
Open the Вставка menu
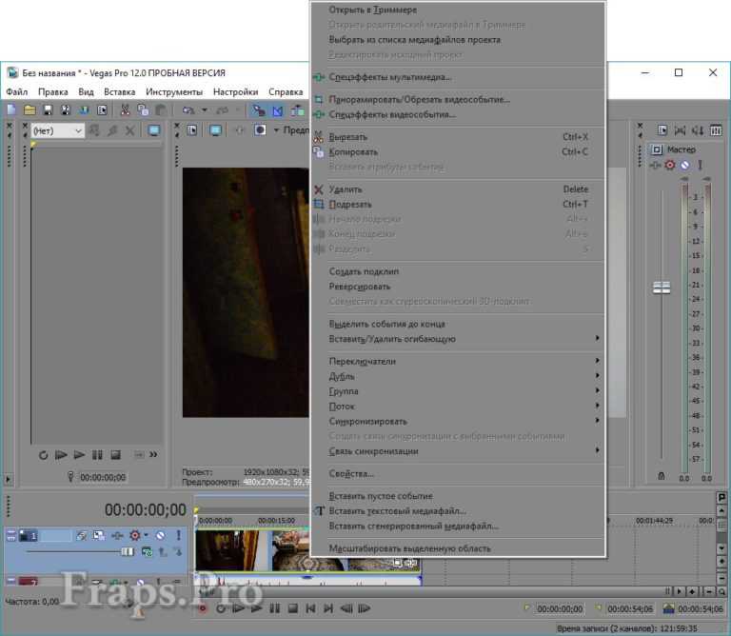[119, 91]
